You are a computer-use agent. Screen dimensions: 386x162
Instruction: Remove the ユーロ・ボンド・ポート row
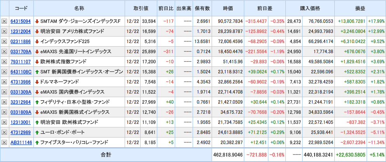(4, 132)
